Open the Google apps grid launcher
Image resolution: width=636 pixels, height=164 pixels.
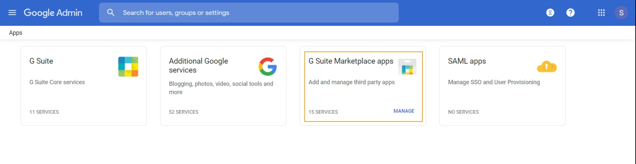[601, 13]
